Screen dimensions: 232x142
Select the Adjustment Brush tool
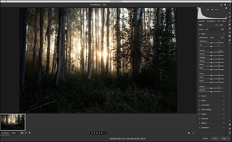[x=230, y=21]
